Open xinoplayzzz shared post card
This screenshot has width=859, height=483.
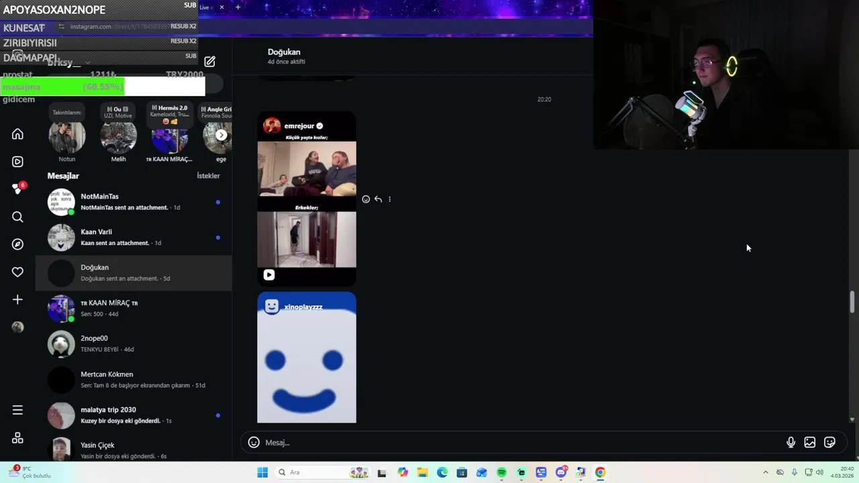coord(307,358)
